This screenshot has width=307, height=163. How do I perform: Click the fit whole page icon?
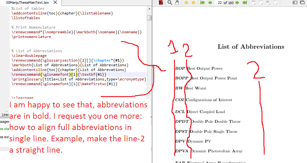[x=275, y=3]
